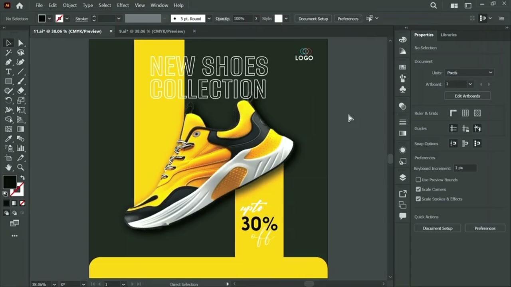
Task: Open the stroke color dropdown arrow
Action: click(x=67, y=19)
